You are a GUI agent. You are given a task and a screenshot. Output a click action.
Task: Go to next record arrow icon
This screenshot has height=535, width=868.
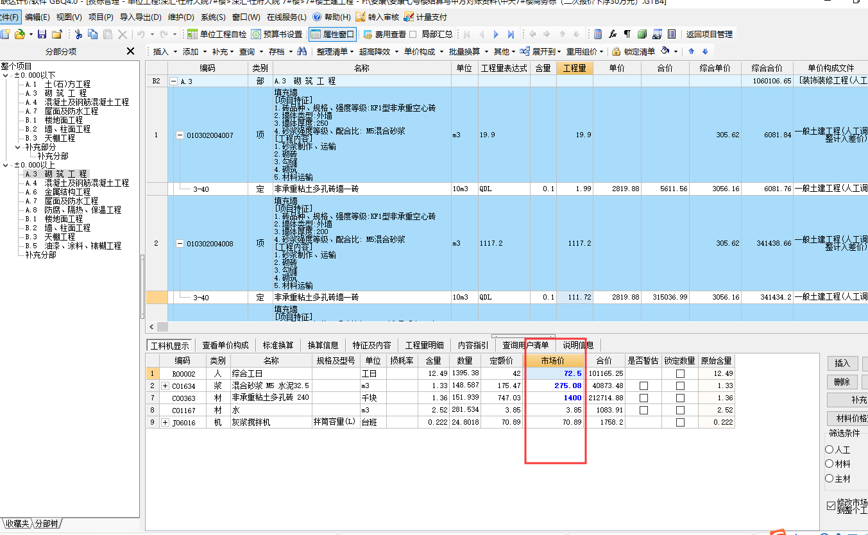(x=496, y=34)
